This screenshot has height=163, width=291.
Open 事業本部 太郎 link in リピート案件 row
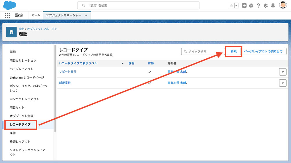(177, 72)
